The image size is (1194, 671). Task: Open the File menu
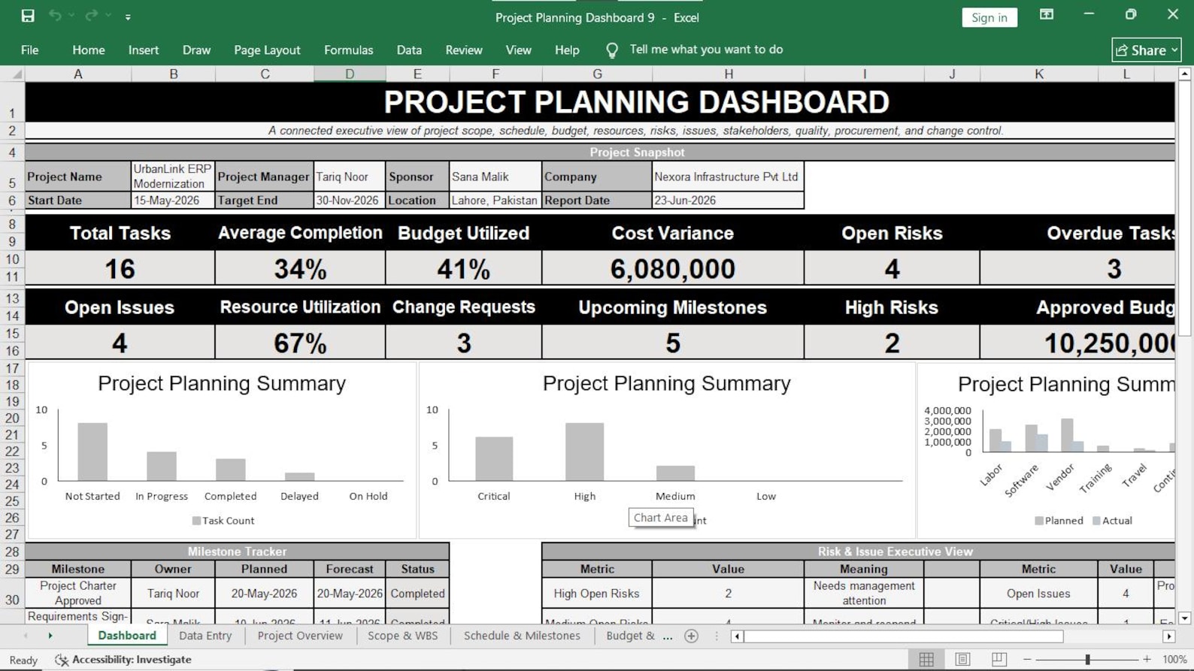pyautogui.click(x=30, y=50)
